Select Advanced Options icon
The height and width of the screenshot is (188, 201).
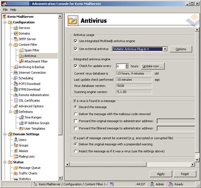click(16, 106)
